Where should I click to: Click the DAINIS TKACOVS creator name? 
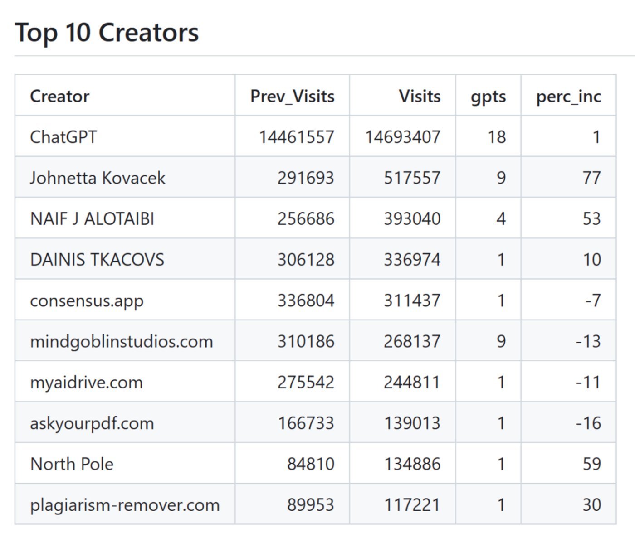[x=97, y=259]
